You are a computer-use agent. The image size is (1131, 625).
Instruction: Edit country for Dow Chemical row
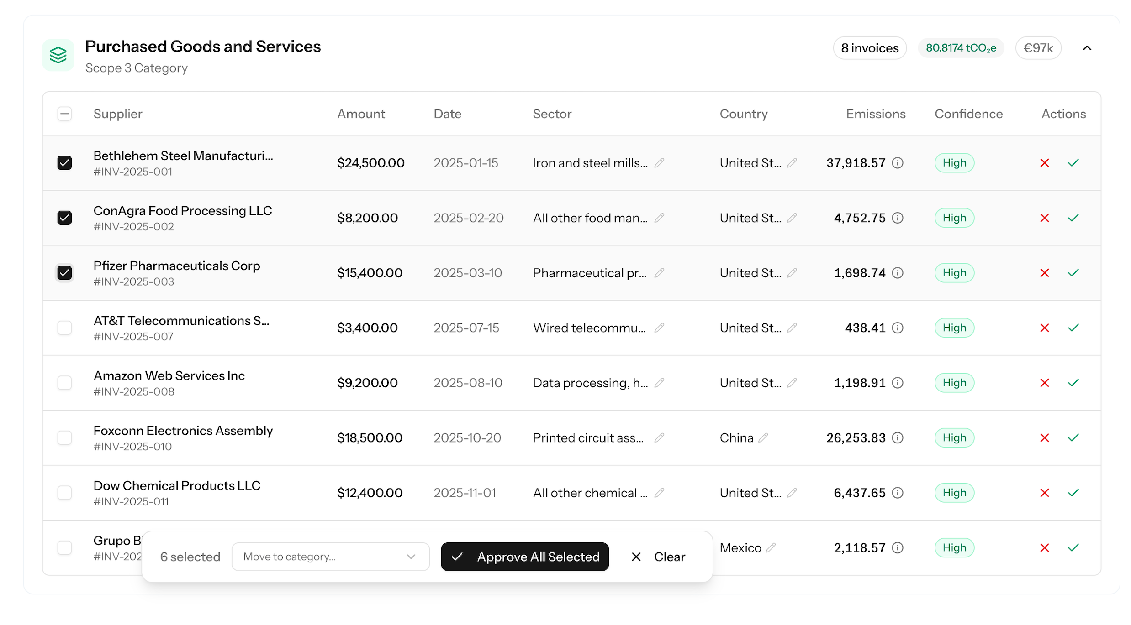point(792,493)
